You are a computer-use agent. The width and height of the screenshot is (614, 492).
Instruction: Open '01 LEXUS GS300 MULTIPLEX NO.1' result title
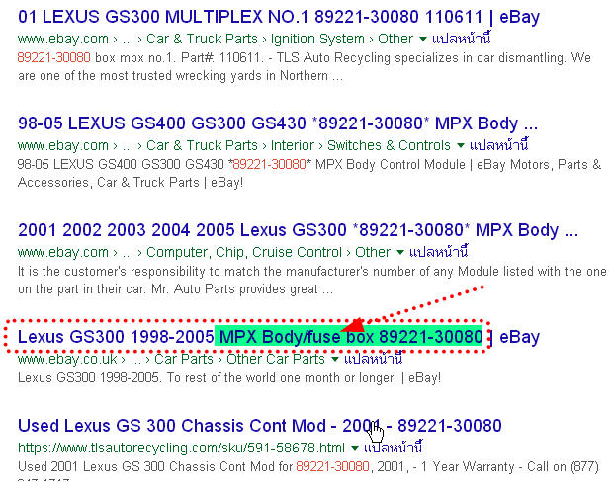[x=279, y=17]
